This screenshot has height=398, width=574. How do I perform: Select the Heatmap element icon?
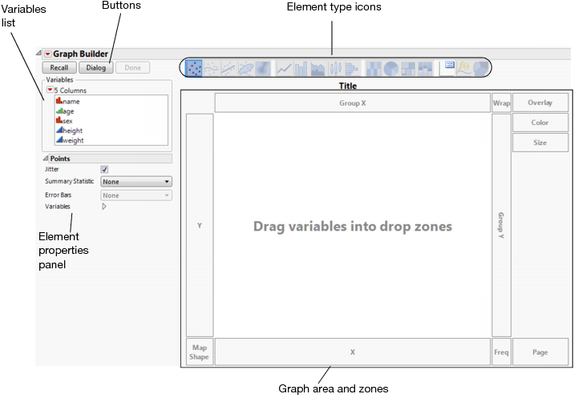pyautogui.click(x=374, y=68)
